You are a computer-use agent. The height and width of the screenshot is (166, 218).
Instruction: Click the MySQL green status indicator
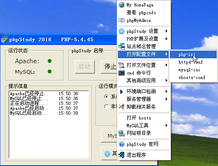(49, 71)
